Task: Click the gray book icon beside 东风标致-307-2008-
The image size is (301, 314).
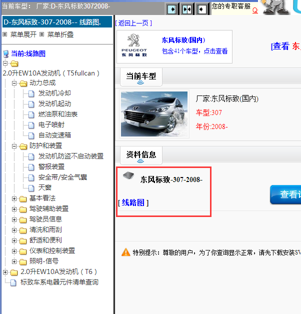Action: (x=128, y=175)
